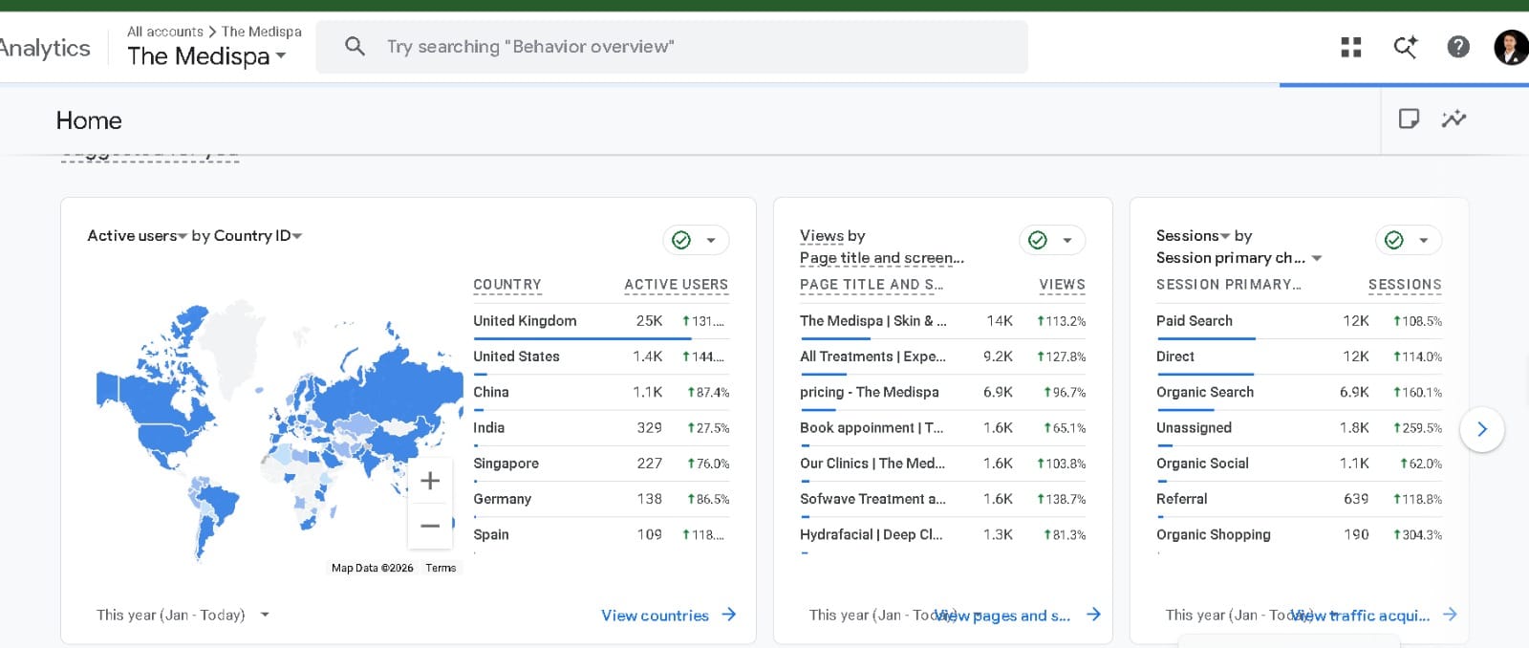
Task: Select the Spain country row
Action: coord(601,534)
